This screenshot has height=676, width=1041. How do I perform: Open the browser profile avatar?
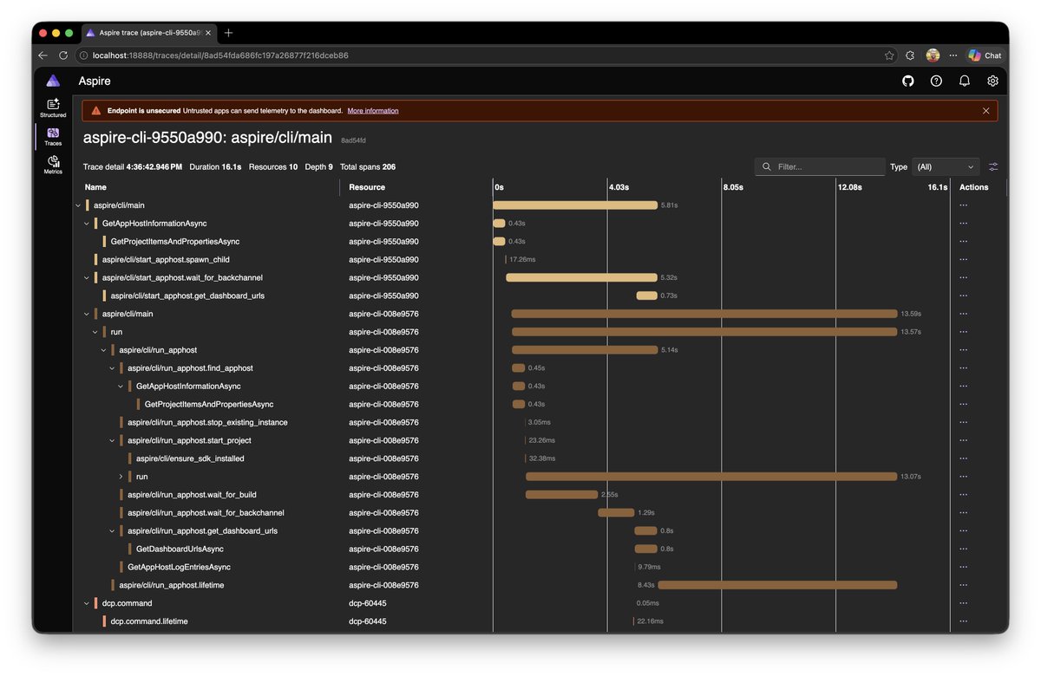coord(933,55)
